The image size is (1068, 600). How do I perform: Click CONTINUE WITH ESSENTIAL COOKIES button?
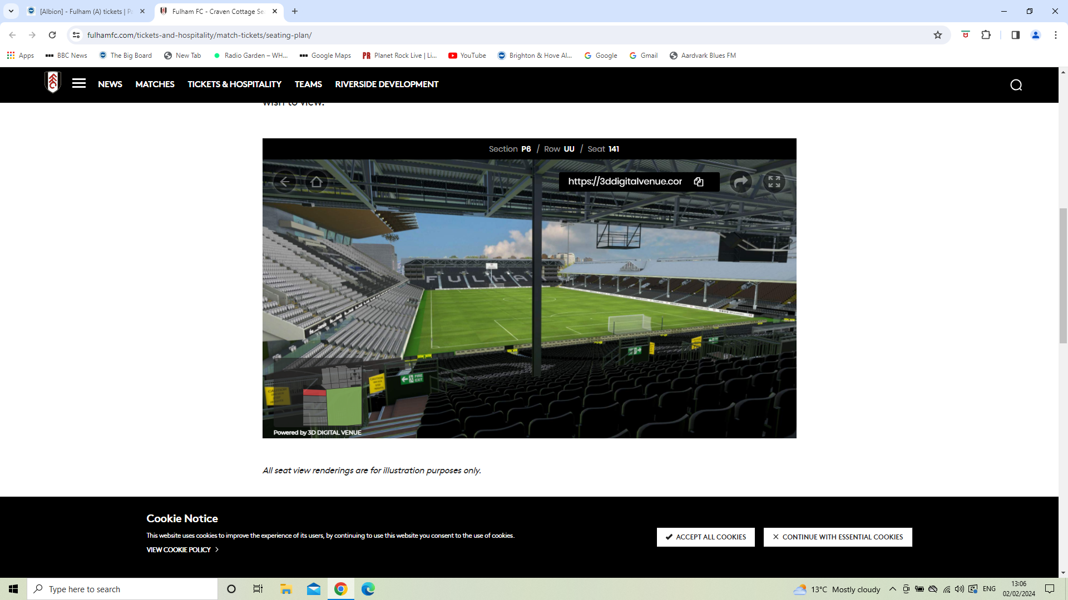point(838,537)
